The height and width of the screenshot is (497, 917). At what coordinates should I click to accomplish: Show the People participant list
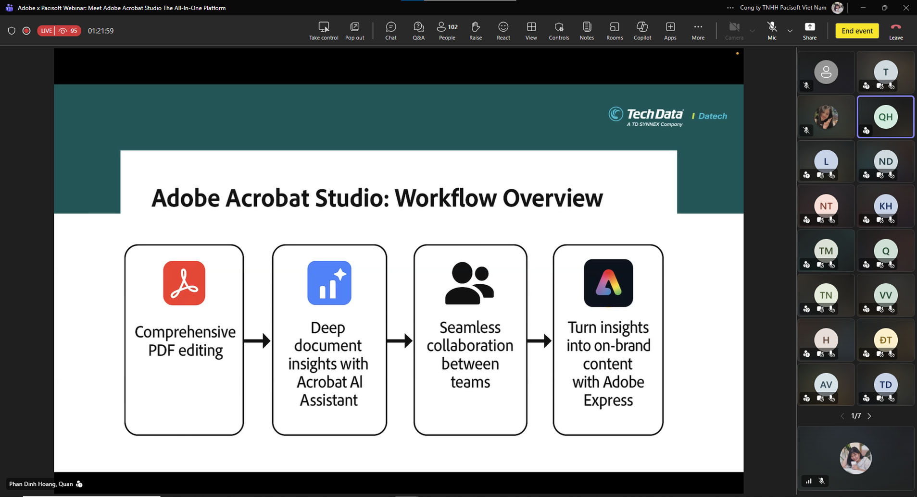tap(447, 31)
